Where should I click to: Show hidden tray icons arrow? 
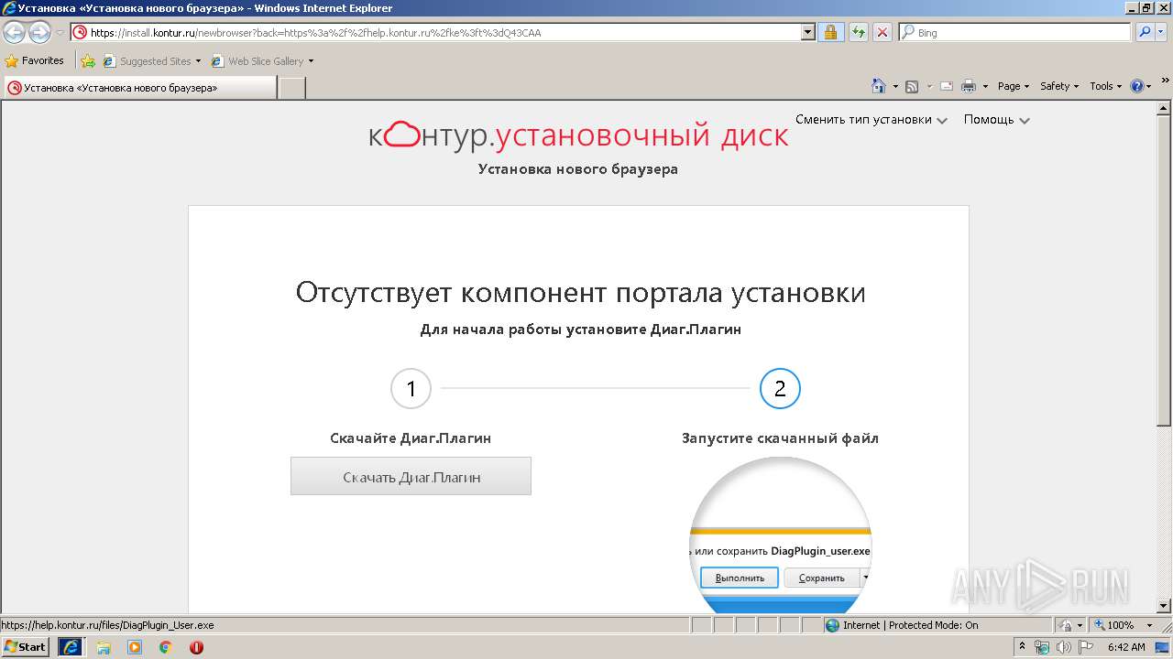1022,647
